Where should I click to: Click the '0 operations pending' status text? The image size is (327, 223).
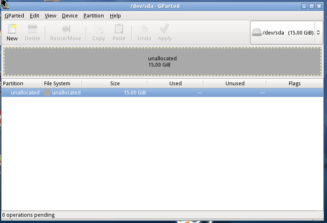pyautogui.click(x=28, y=215)
